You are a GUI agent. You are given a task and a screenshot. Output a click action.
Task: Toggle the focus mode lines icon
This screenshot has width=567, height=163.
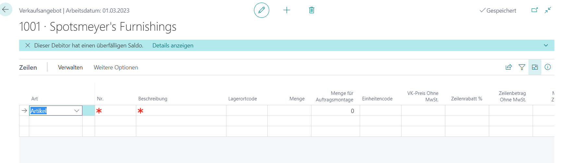pyautogui.click(x=535, y=67)
